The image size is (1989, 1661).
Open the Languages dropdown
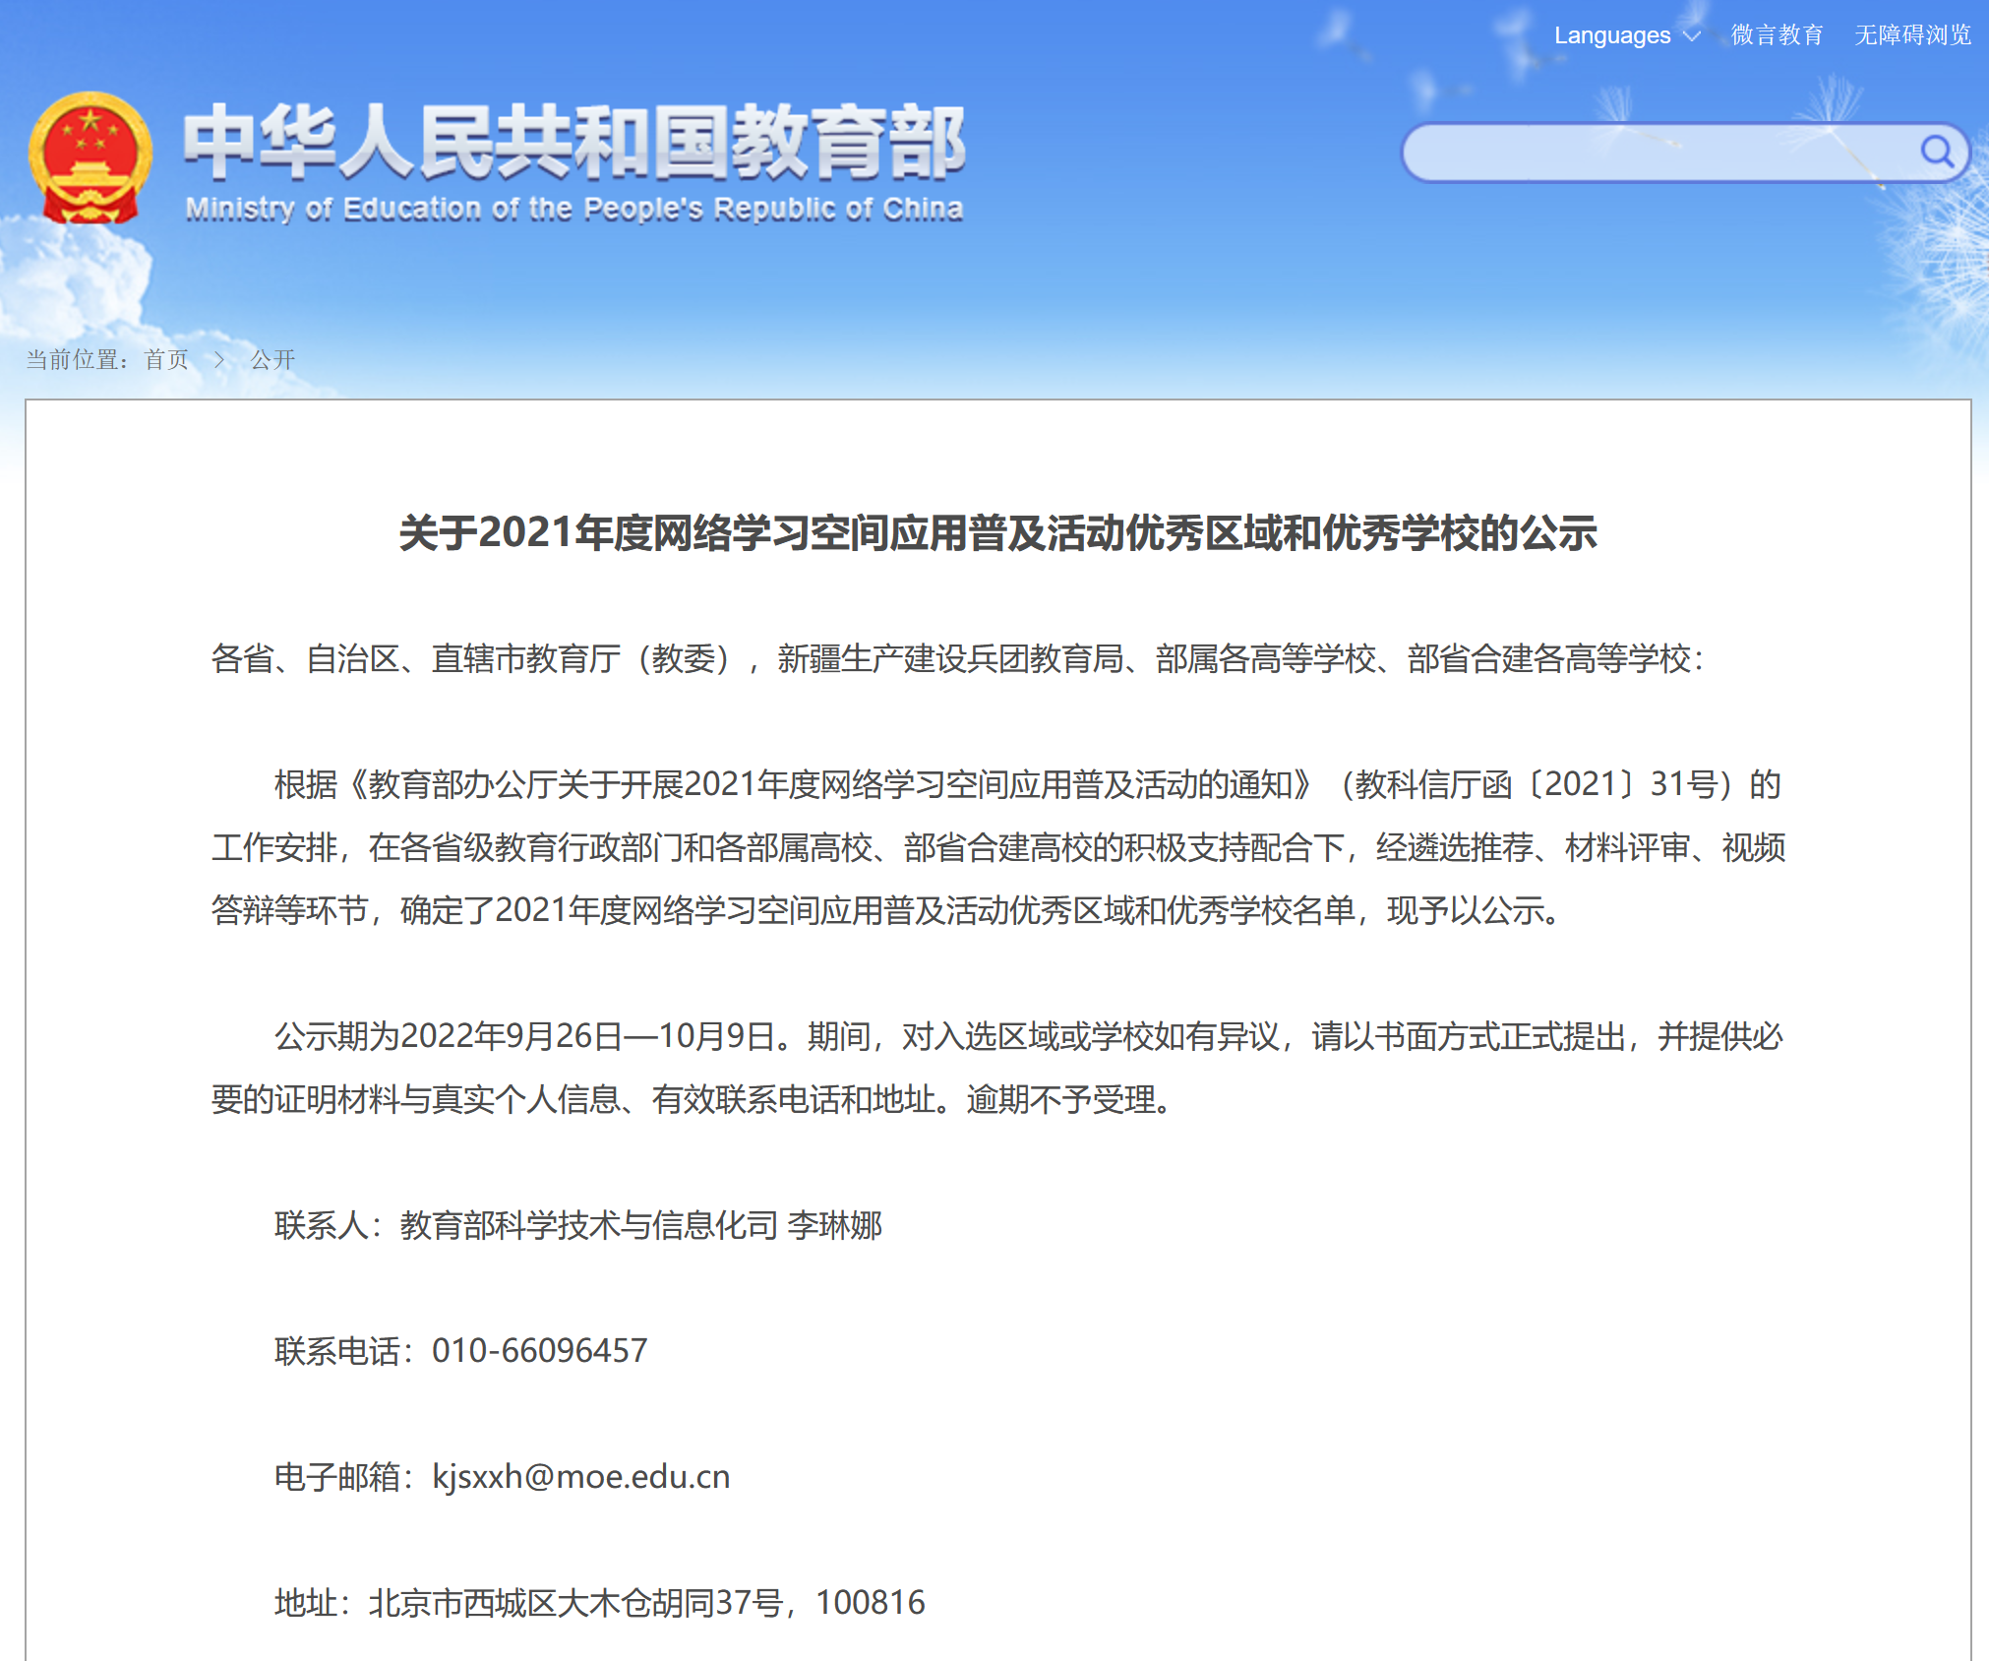[x=1626, y=35]
